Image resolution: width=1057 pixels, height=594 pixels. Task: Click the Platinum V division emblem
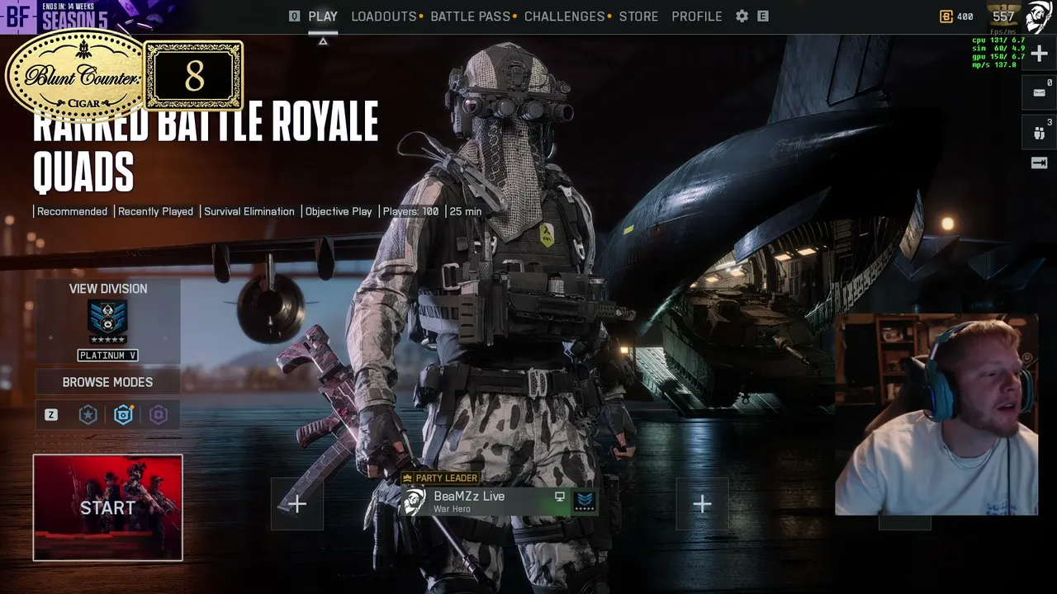point(107,322)
